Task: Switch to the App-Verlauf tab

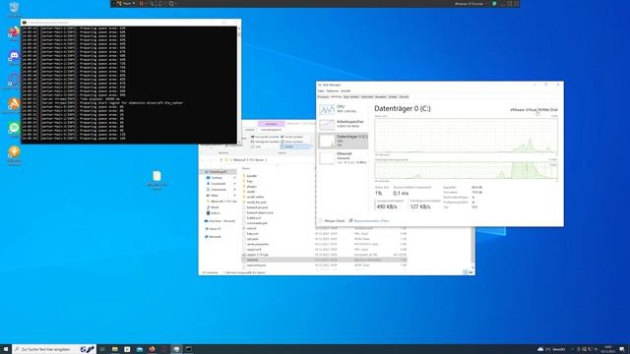Action: (x=351, y=96)
